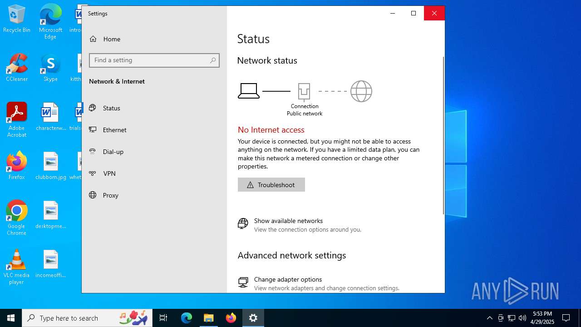Open Edge from the taskbar

pos(187,318)
